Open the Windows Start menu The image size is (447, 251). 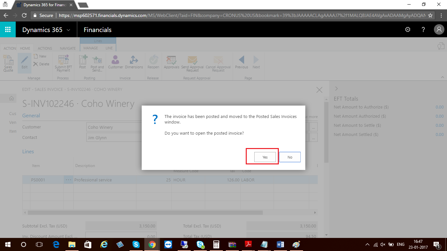[8, 244]
